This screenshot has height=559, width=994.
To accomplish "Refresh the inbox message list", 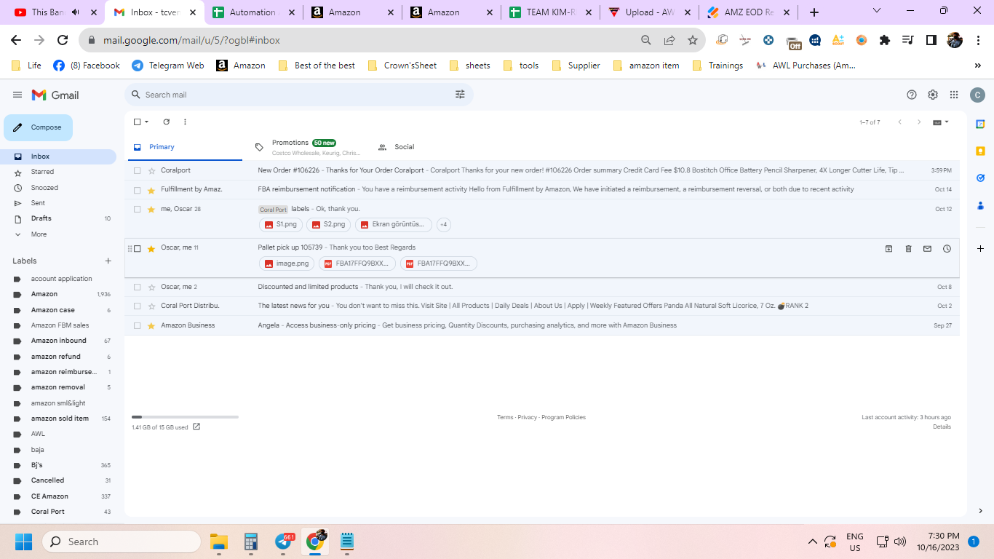I will click(167, 122).
